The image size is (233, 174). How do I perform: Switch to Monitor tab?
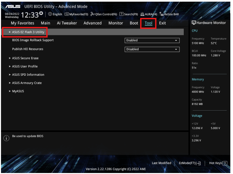[x=116, y=23]
